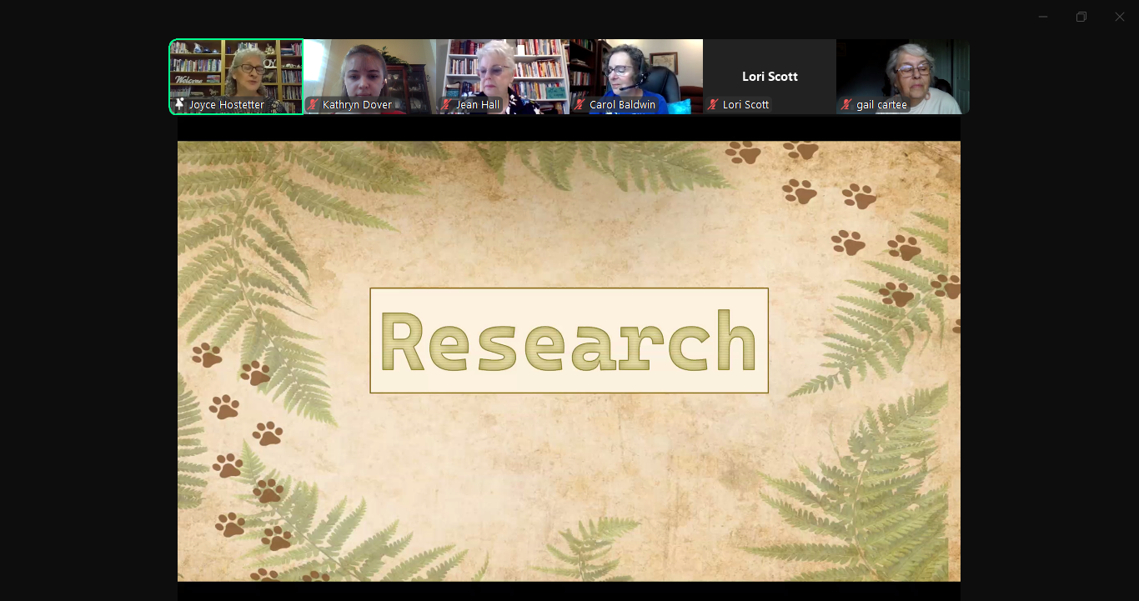This screenshot has height=601, width=1139.
Task: Select Carol Baldwin's video thumbnail
Action: [x=635, y=71]
